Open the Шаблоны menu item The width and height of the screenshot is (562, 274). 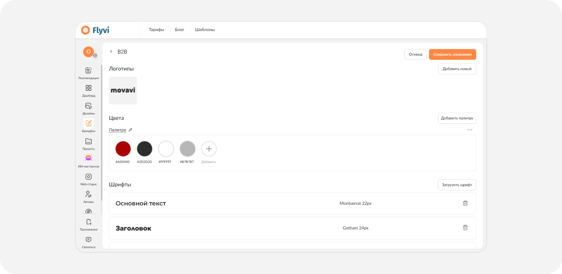(x=205, y=30)
